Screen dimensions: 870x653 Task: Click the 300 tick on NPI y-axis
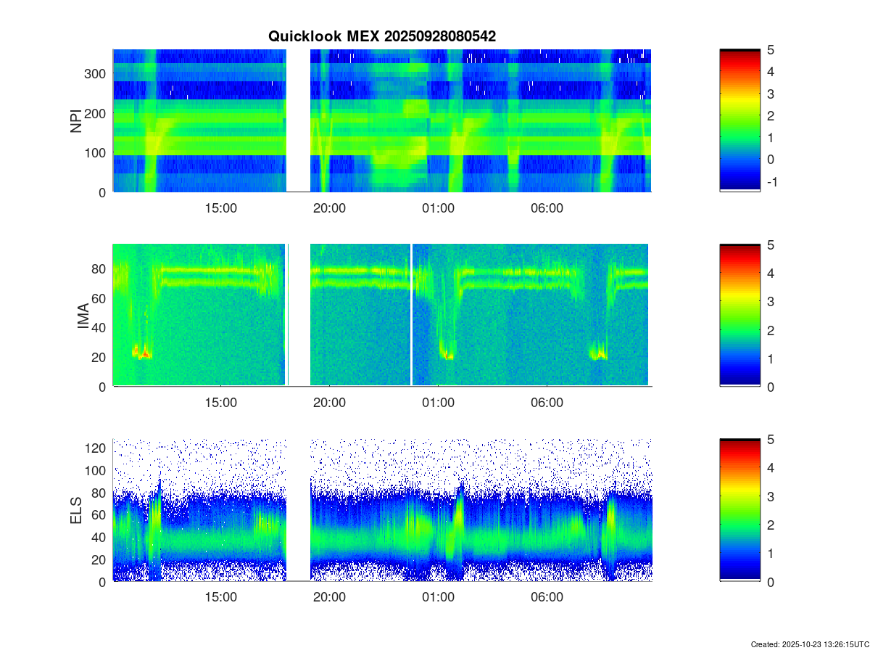[x=98, y=73]
